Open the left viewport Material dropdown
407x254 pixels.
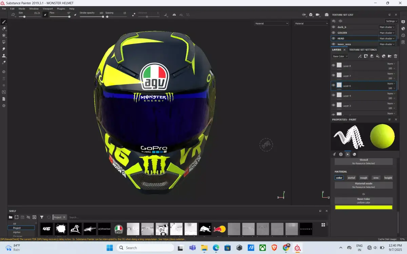point(271,23)
